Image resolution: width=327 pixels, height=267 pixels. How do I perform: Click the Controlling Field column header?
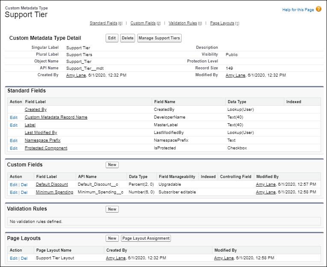coord(236,177)
